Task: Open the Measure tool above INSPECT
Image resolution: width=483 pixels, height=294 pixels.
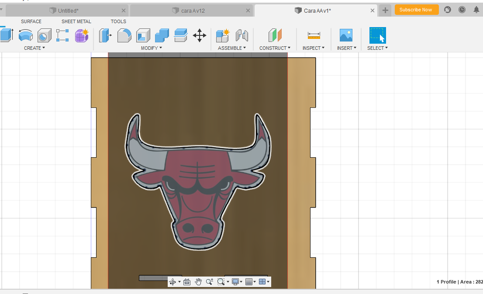Action: (x=314, y=35)
